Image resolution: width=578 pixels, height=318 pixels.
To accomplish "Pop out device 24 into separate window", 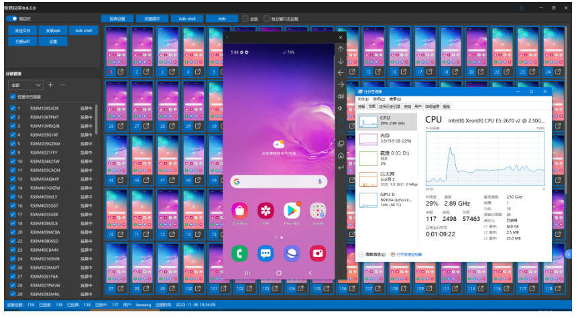I will click(x=558, y=72).
